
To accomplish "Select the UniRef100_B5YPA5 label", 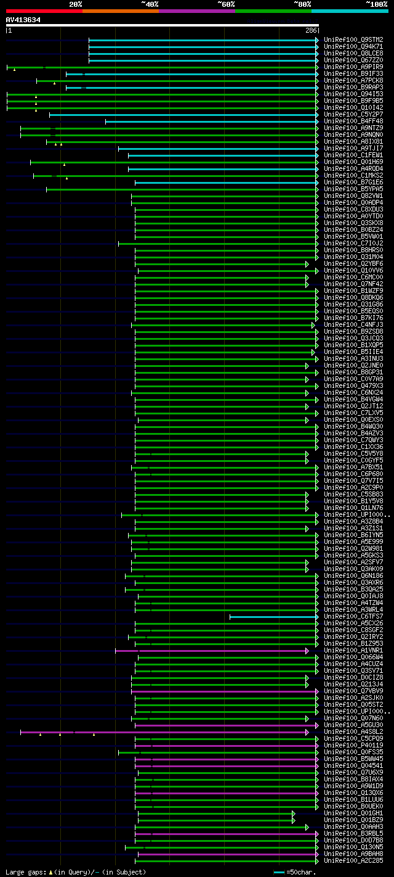I will (353, 189).
